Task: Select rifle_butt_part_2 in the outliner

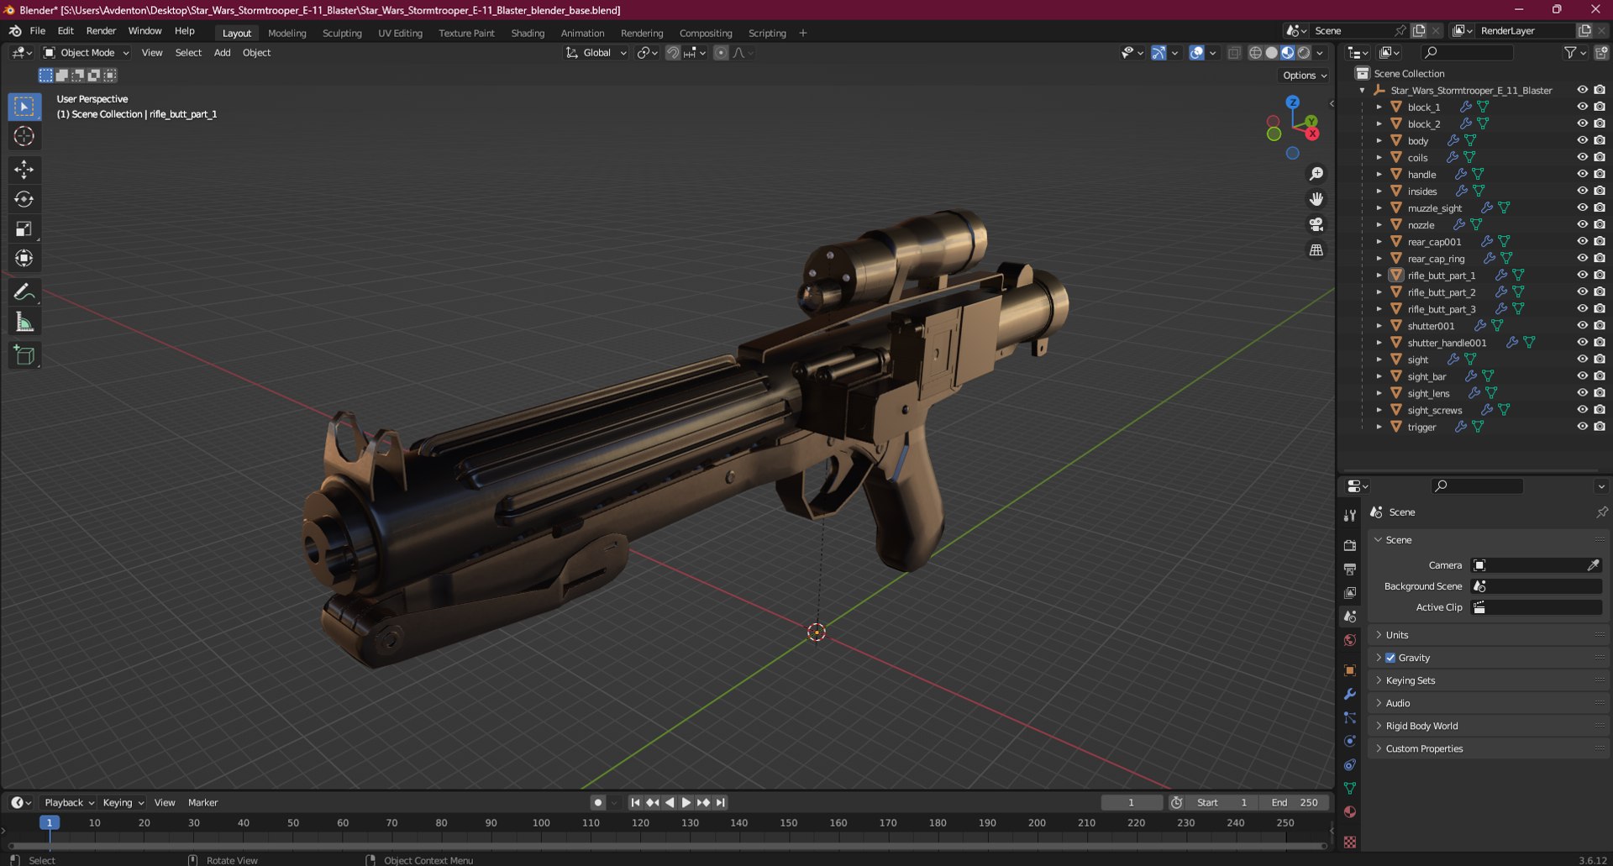Action: pos(1441,292)
